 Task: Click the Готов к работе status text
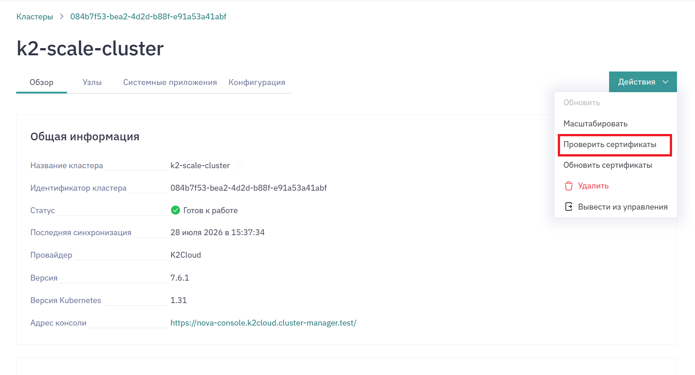tap(211, 210)
